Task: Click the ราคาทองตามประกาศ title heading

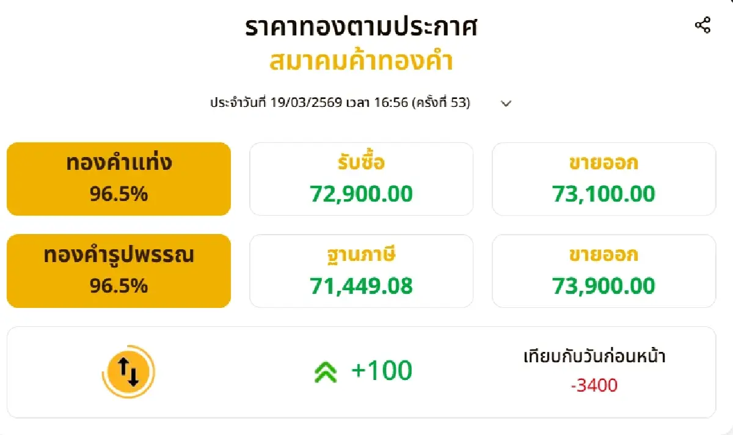Action: tap(363, 26)
